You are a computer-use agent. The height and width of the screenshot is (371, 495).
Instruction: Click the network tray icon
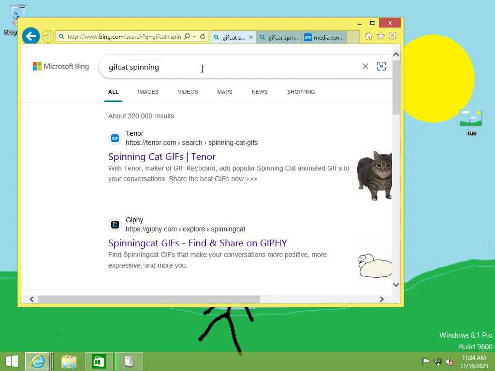pos(437,361)
